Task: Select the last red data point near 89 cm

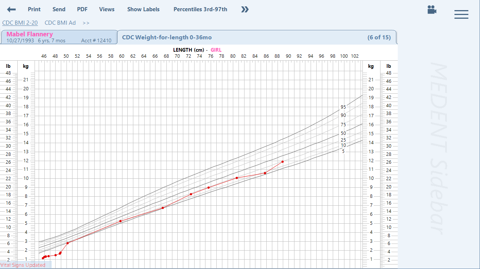Action: click(282, 161)
